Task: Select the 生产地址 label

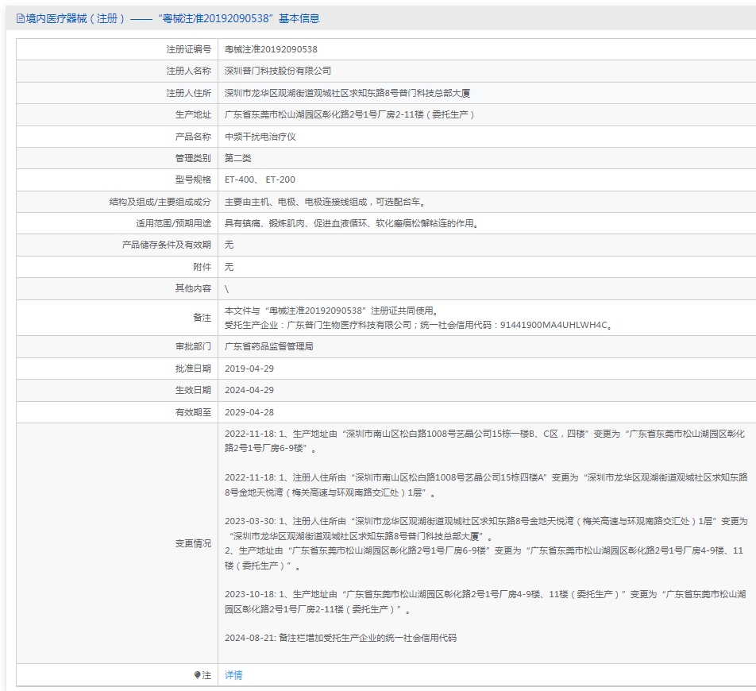Action: pos(193,114)
